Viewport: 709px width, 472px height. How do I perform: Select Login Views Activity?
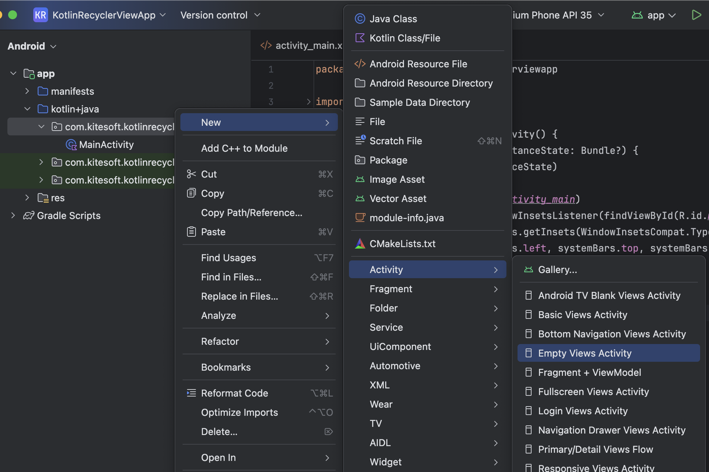(608, 411)
